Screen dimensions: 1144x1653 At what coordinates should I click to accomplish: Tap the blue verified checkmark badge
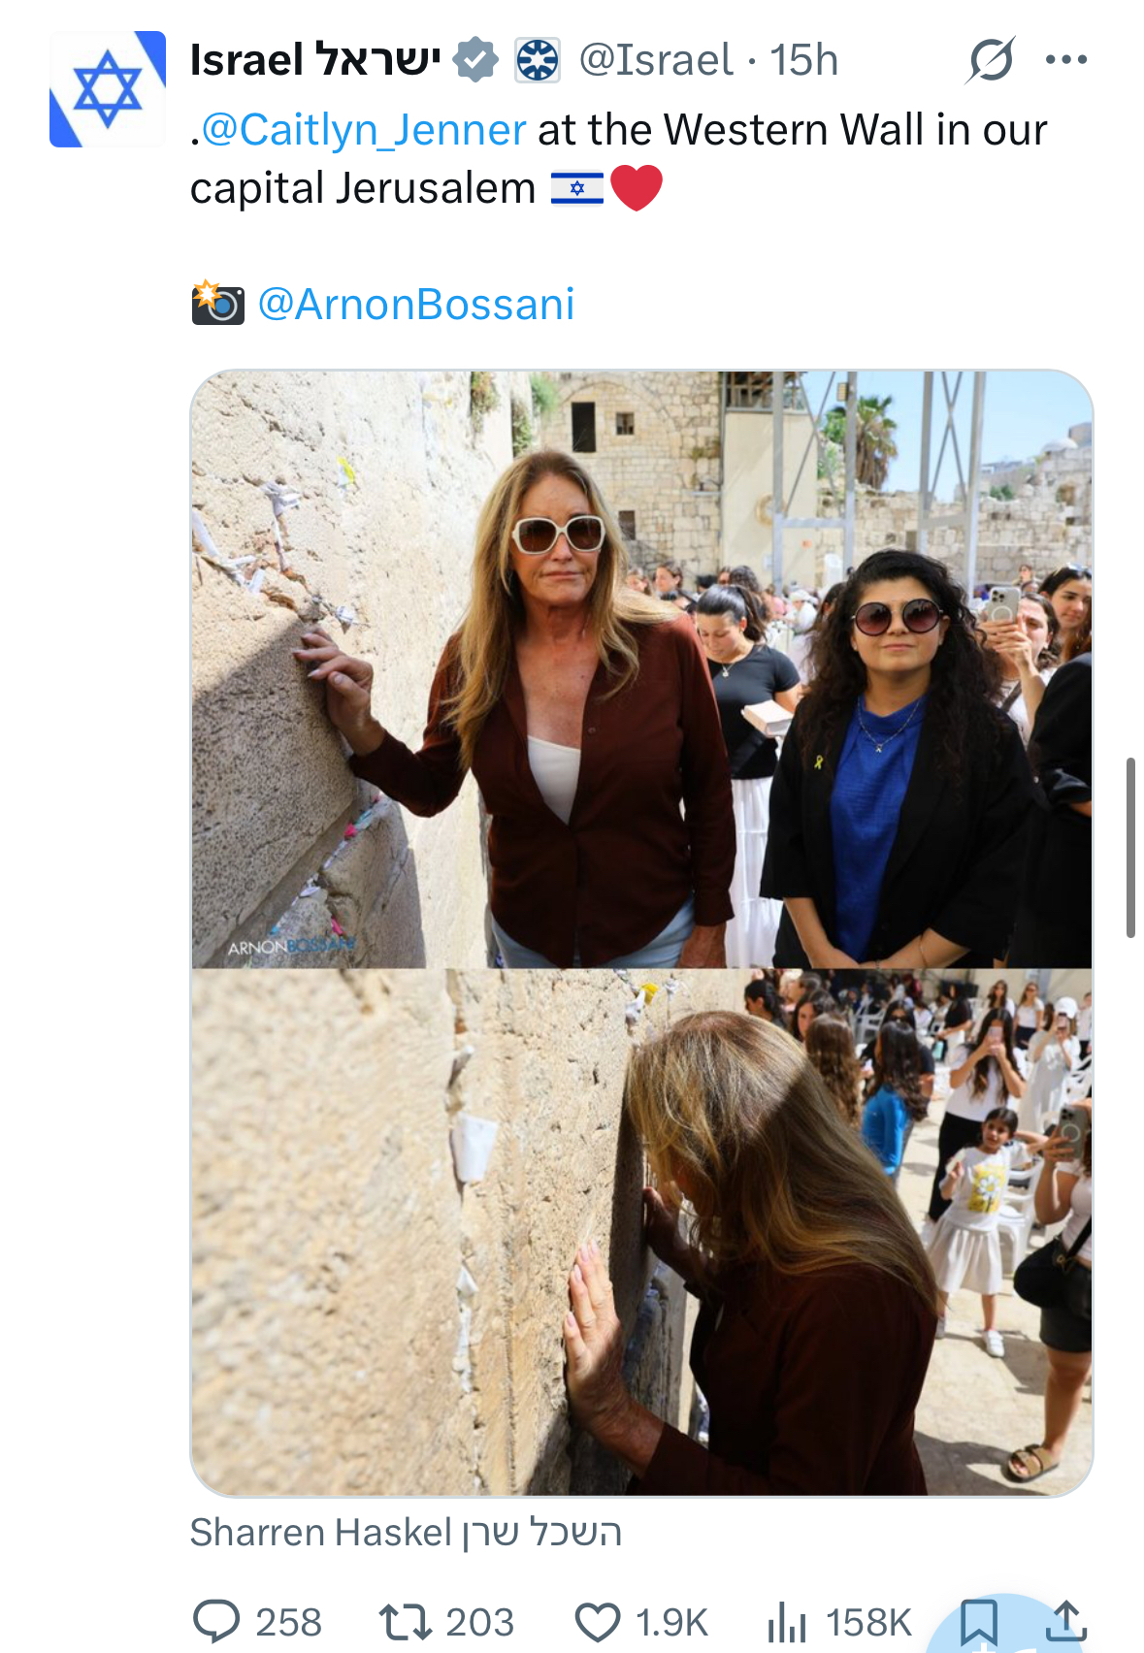(476, 60)
